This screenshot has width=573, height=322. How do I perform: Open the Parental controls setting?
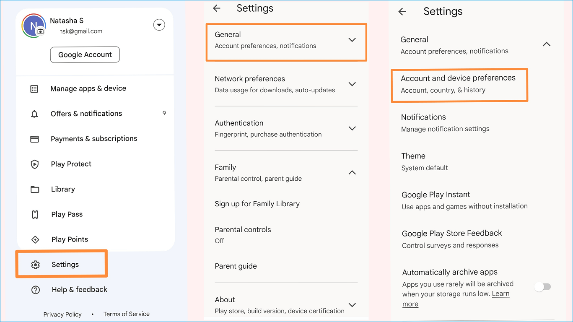243,234
